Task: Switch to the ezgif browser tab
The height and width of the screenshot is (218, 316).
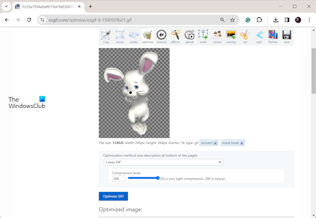Action: point(45,7)
